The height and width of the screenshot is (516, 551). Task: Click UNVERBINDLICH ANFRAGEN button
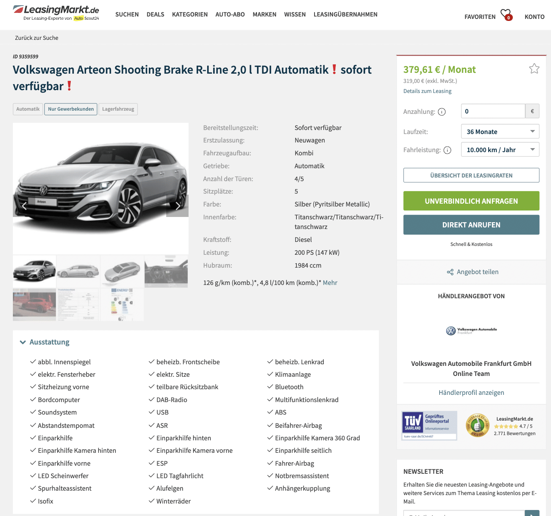click(x=471, y=201)
